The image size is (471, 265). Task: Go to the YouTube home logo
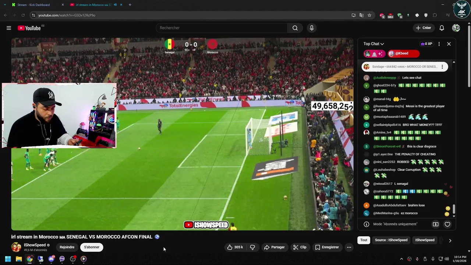pos(29,28)
